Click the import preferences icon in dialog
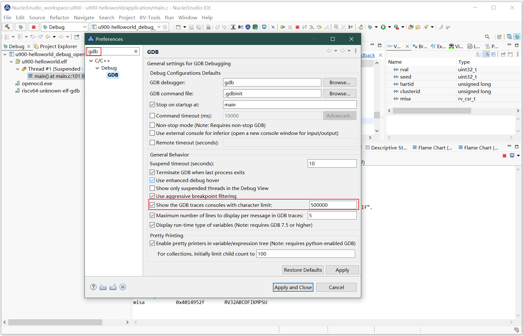 coord(103,287)
